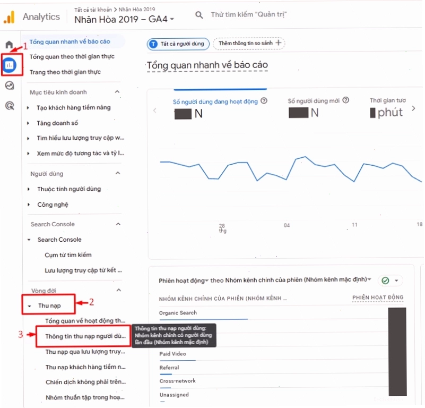Click Thêm thông tin so sánh button
Screen dimensions: 425x408
(249, 43)
